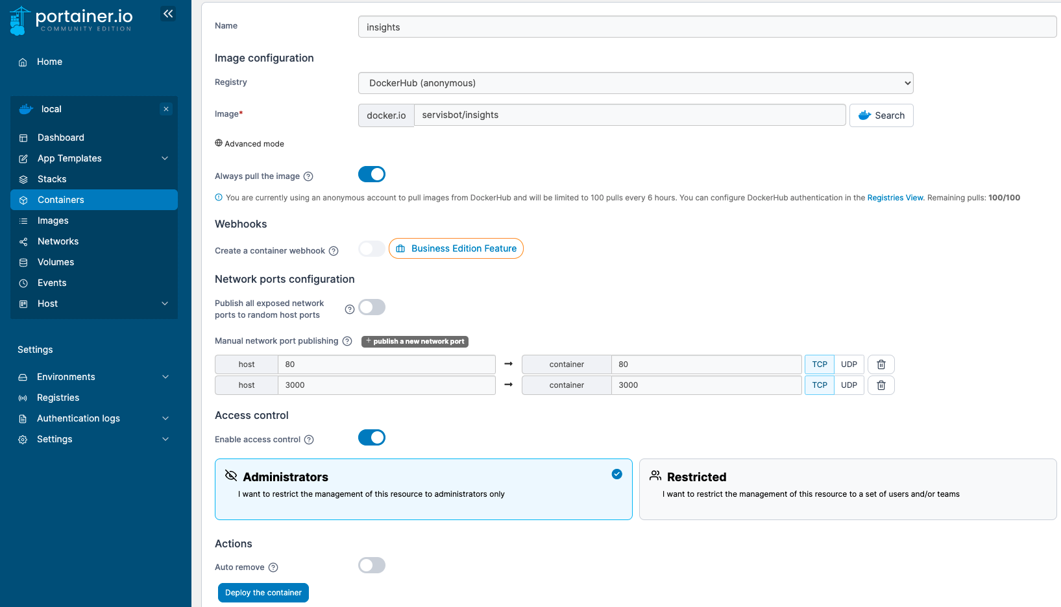Image resolution: width=1061 pixels, height=607 pixels.
Task: Click the Images list icon
Action: click(x=23, y=221)
